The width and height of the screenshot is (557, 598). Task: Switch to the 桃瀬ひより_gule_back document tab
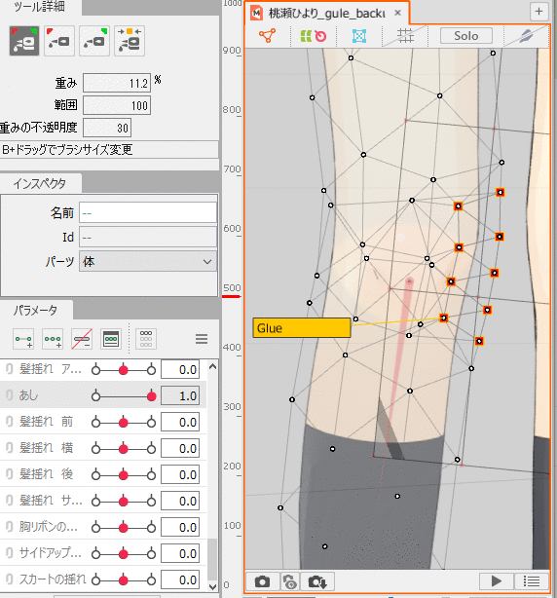(x=326, y=14)
